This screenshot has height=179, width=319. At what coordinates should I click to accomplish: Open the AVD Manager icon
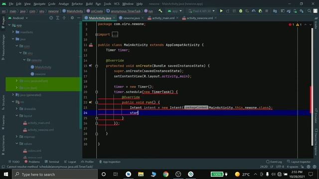pos(295,11)
